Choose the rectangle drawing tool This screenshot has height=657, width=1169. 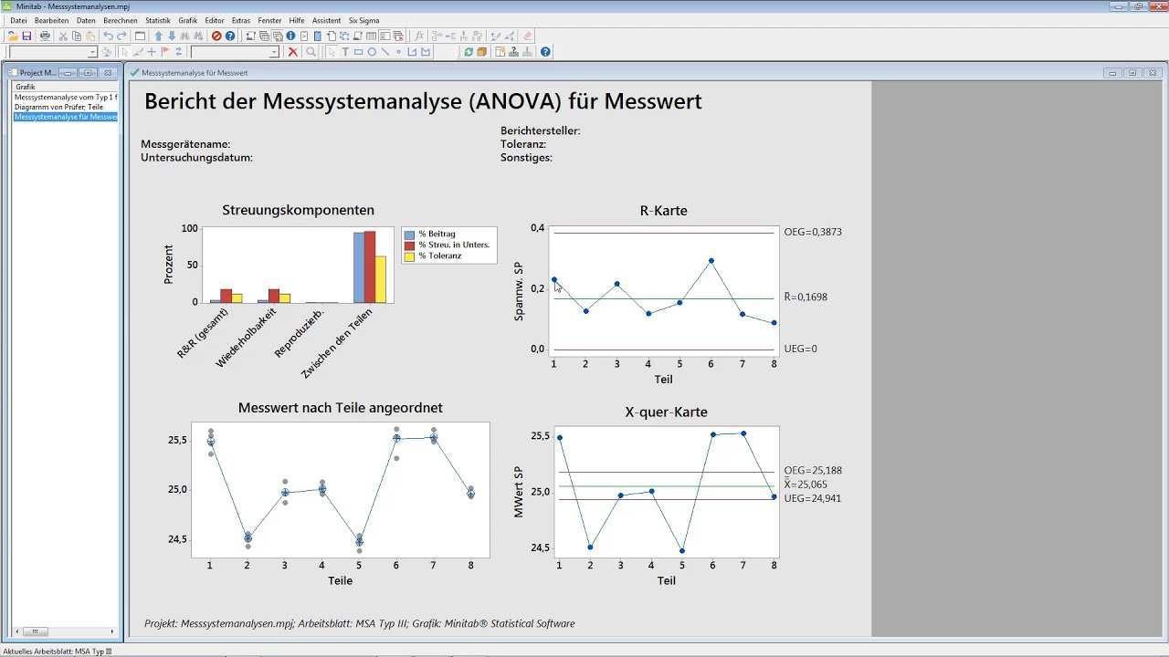358,52
